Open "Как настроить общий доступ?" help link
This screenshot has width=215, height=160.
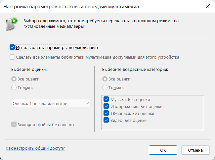point(35,148)
